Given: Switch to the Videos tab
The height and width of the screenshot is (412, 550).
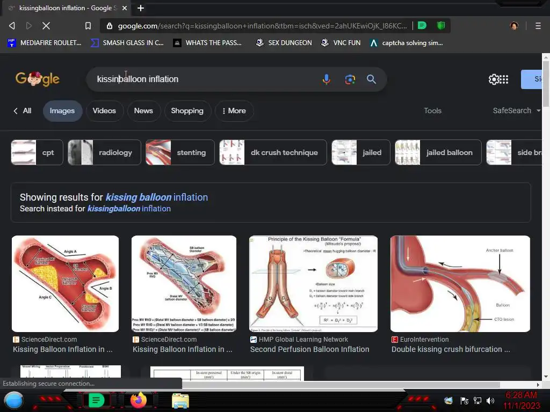Looking at the screenshot, I should [104, 111].
